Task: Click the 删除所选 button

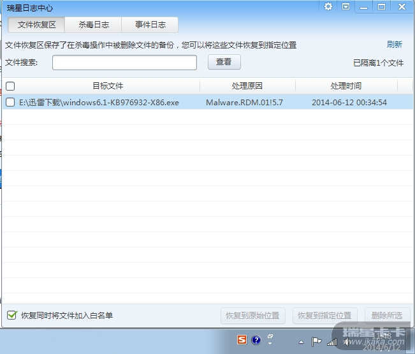Action: coord(387,316)
